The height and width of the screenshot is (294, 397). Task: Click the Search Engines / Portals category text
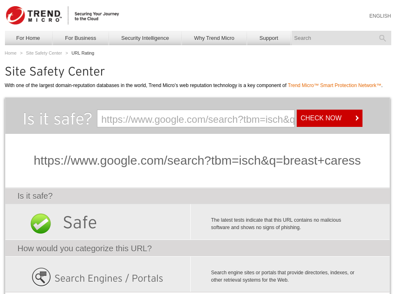click(109, 278)
